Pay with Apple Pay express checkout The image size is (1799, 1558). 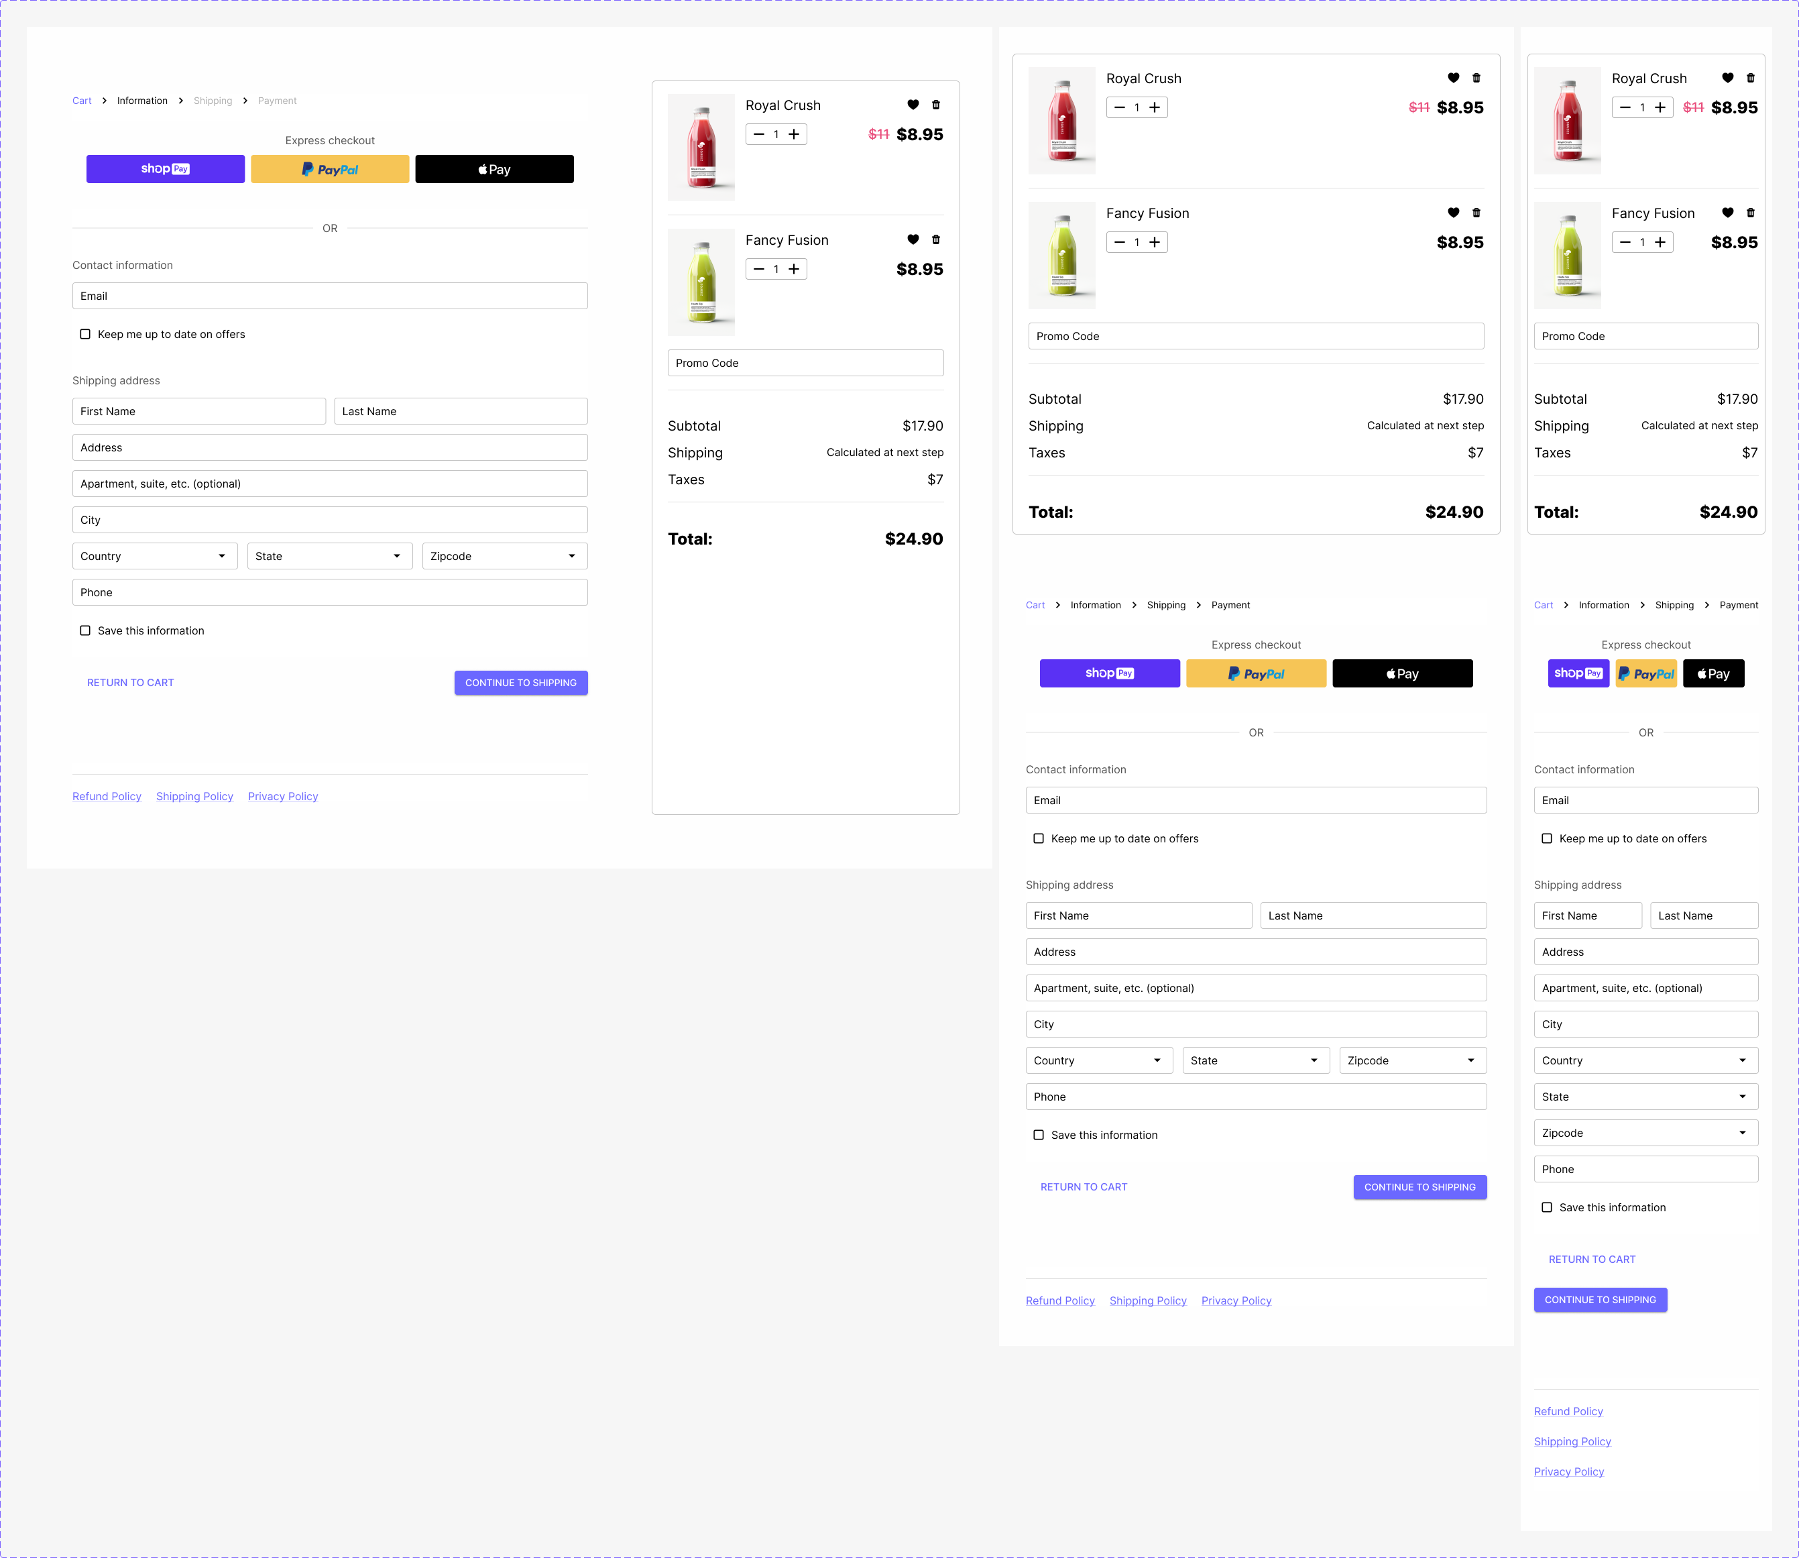(x=494, y=168)
